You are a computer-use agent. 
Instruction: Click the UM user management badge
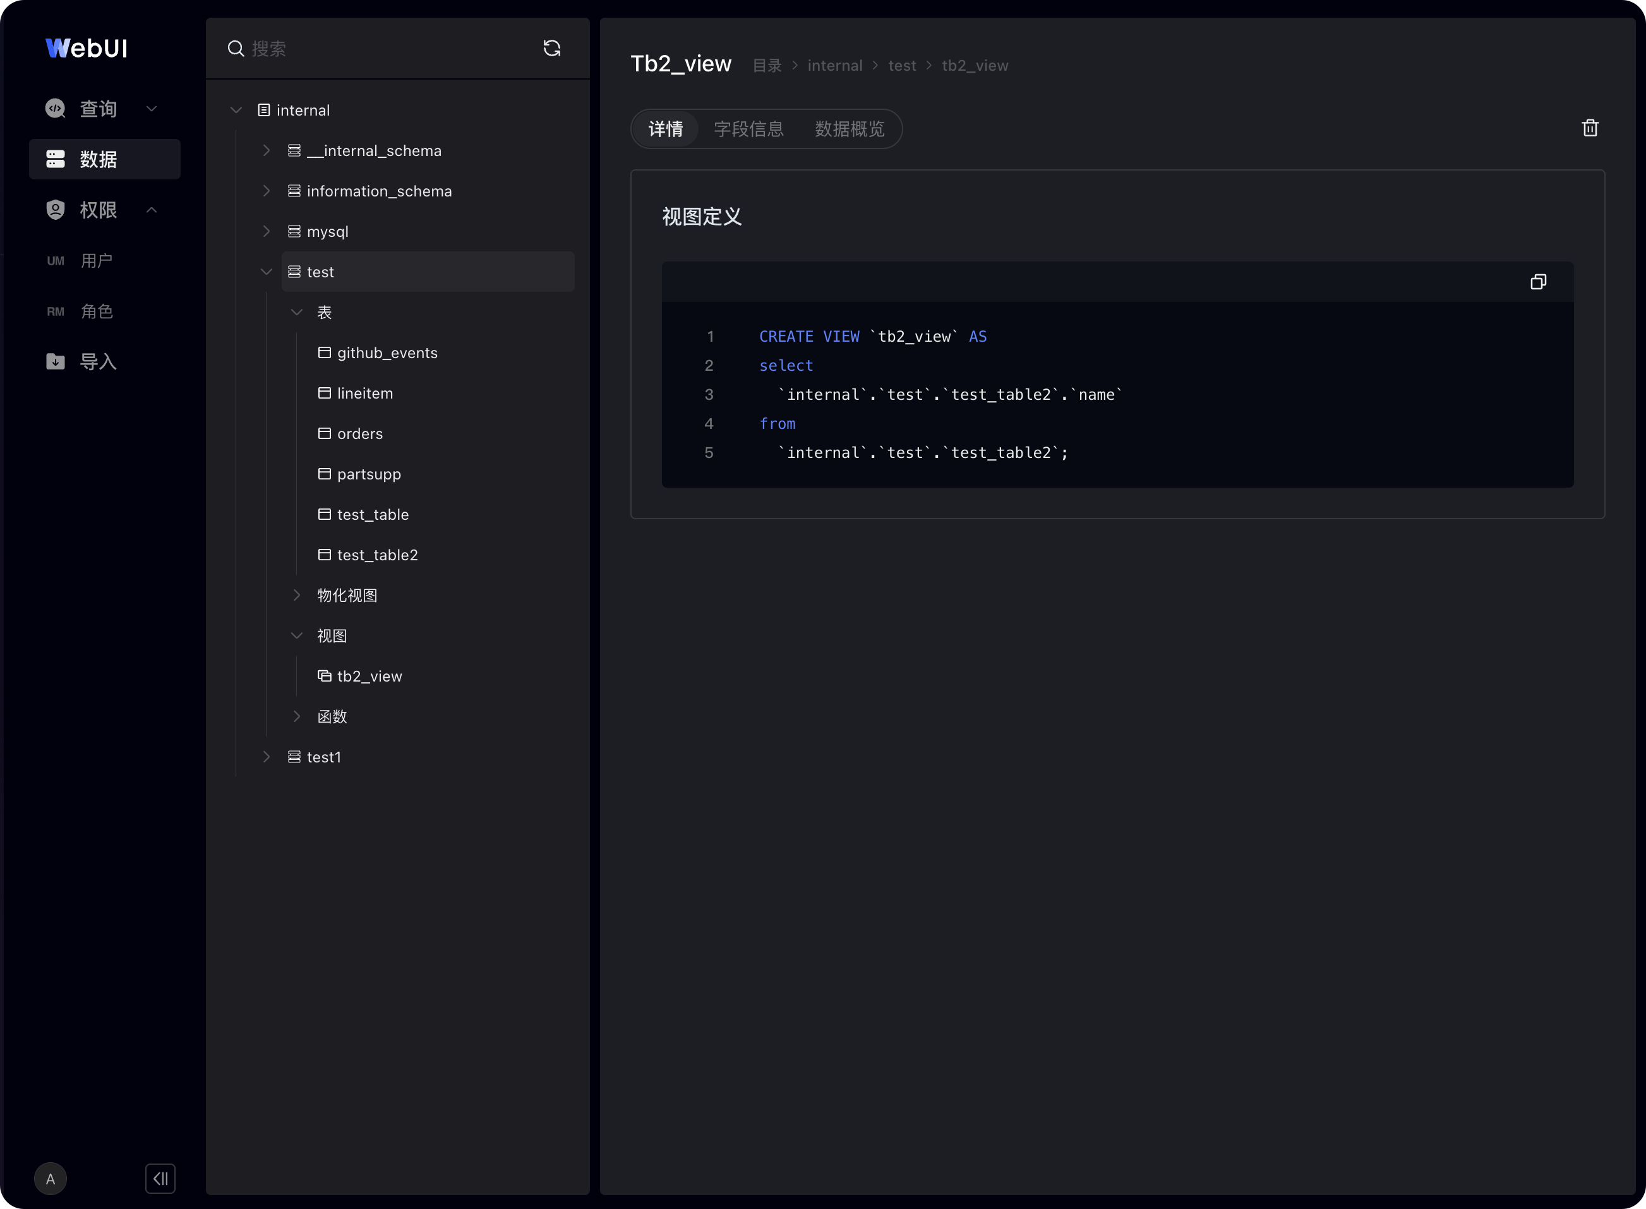pos(56,260)
